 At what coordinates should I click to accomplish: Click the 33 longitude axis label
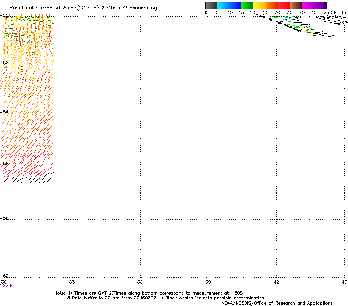(72, 282)
